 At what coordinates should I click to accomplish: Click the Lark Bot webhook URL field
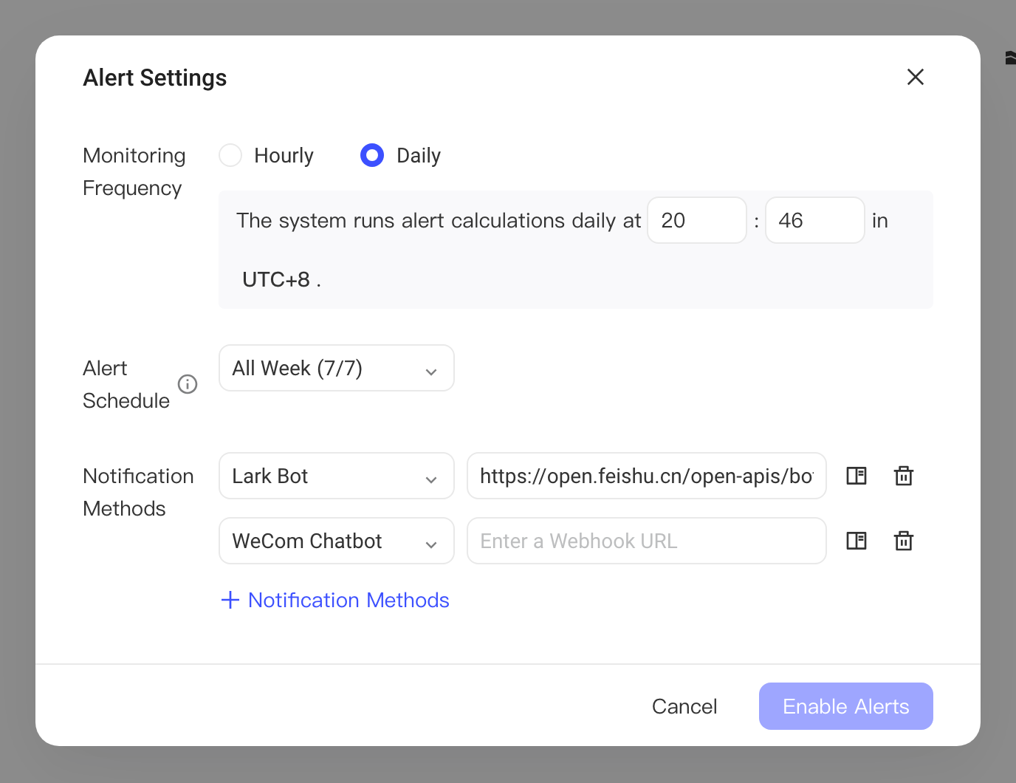[647, 476]
